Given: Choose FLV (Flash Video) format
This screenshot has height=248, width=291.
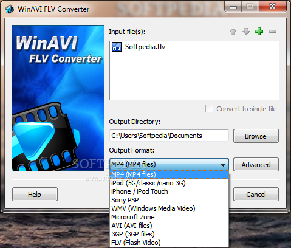Looking at the screenshot, I should (169, 243).
